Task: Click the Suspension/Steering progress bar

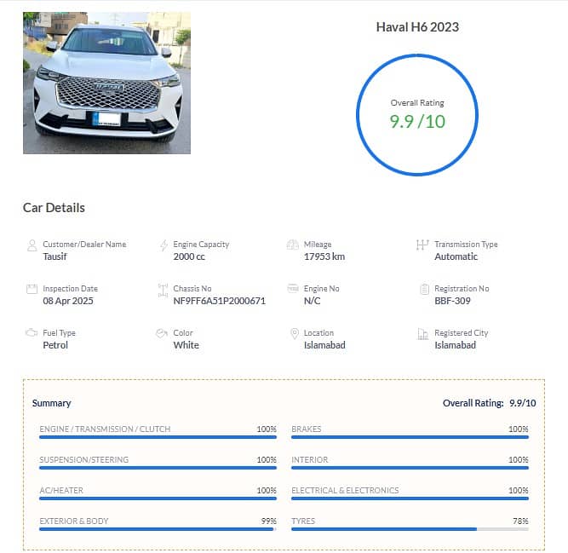Action: coord(158,468)
